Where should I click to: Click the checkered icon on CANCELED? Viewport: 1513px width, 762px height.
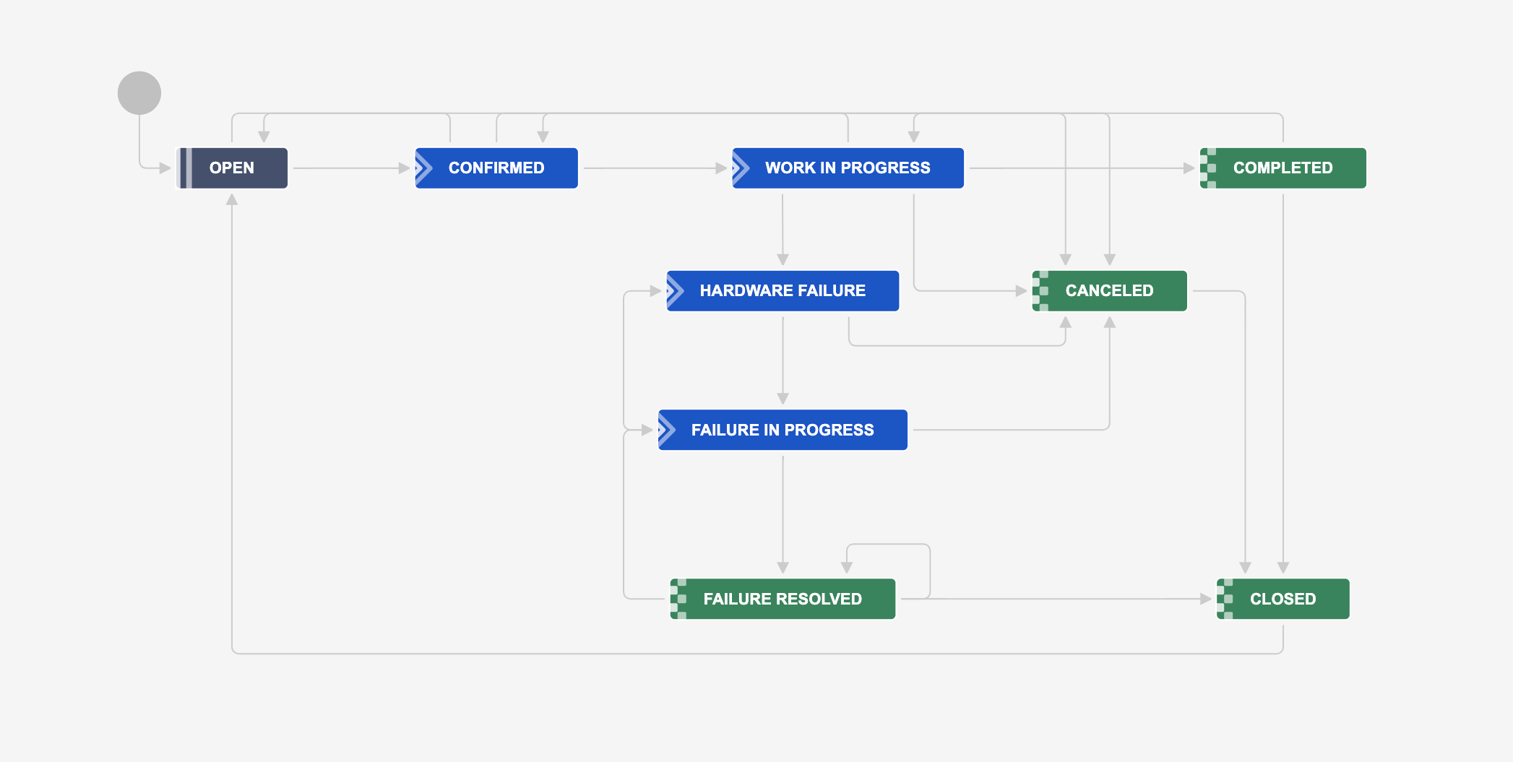pos(1040,291)
